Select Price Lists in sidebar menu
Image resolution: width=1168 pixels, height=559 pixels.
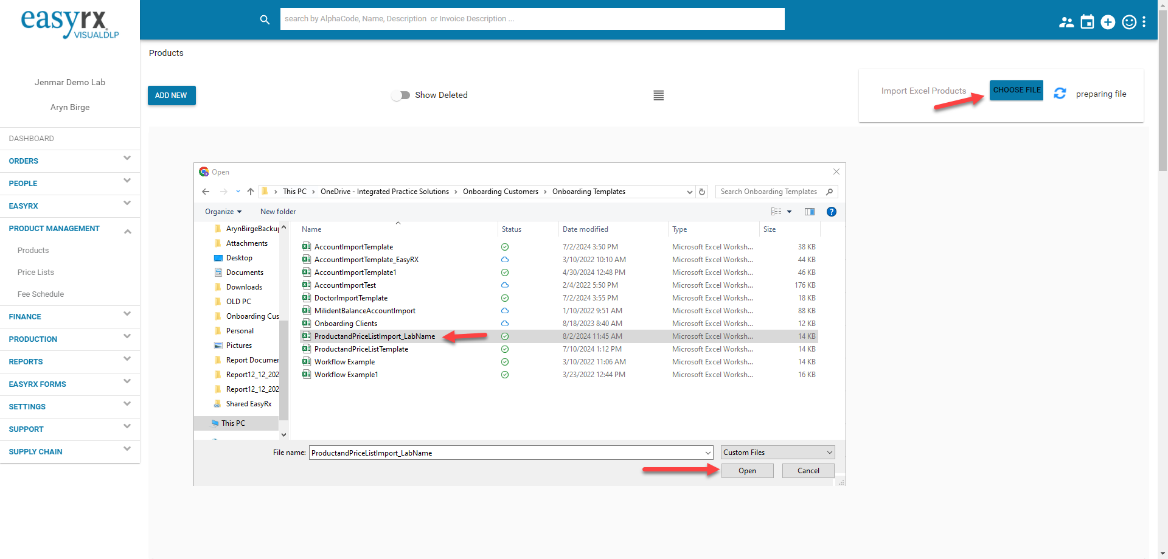36,273
